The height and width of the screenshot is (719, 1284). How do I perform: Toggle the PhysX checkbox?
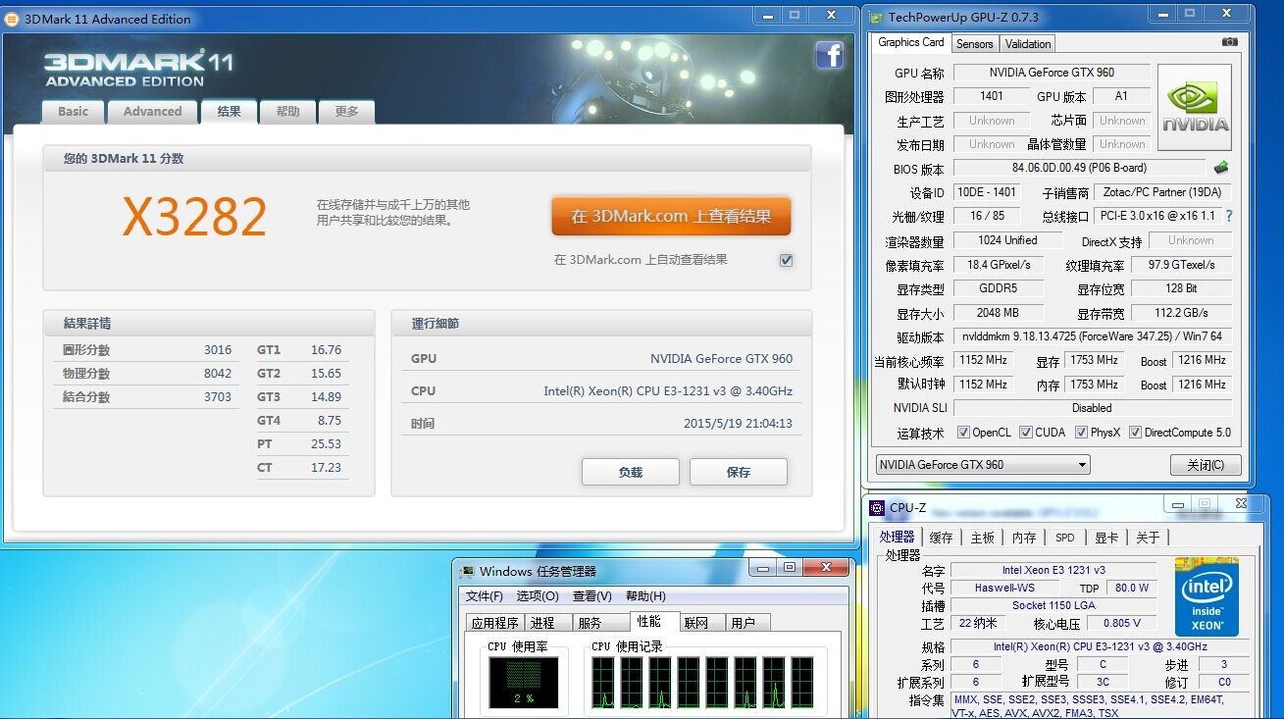pyautogui.click(x=1081, y=433)
